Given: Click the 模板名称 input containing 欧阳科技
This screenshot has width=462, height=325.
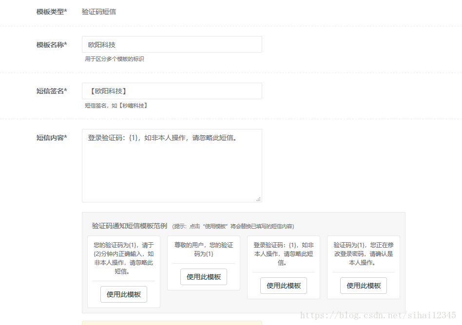Looking at the screenshot, I should (x=172, y=44).
